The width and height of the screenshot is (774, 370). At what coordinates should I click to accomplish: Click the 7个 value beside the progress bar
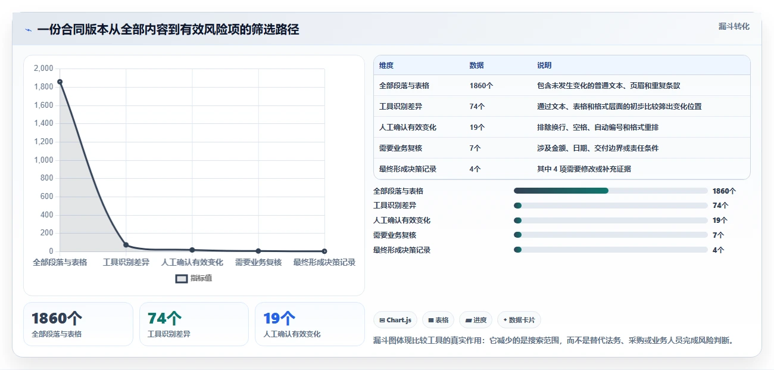click(x=718, y=235)
